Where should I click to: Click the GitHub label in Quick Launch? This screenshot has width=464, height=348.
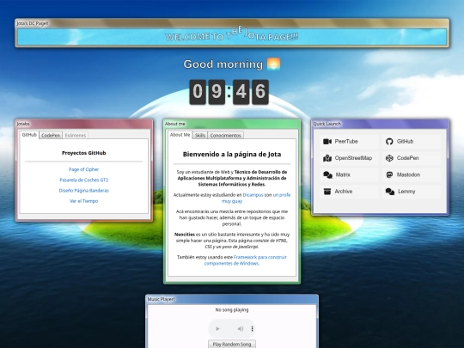pos(405,142)
